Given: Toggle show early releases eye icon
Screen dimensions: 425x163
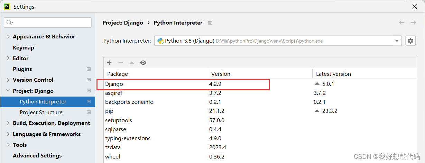Looking at the screenshot, I should click(x=143, y=63).
